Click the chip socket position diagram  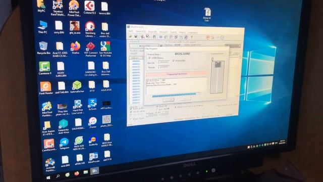[x=217, y=77]
